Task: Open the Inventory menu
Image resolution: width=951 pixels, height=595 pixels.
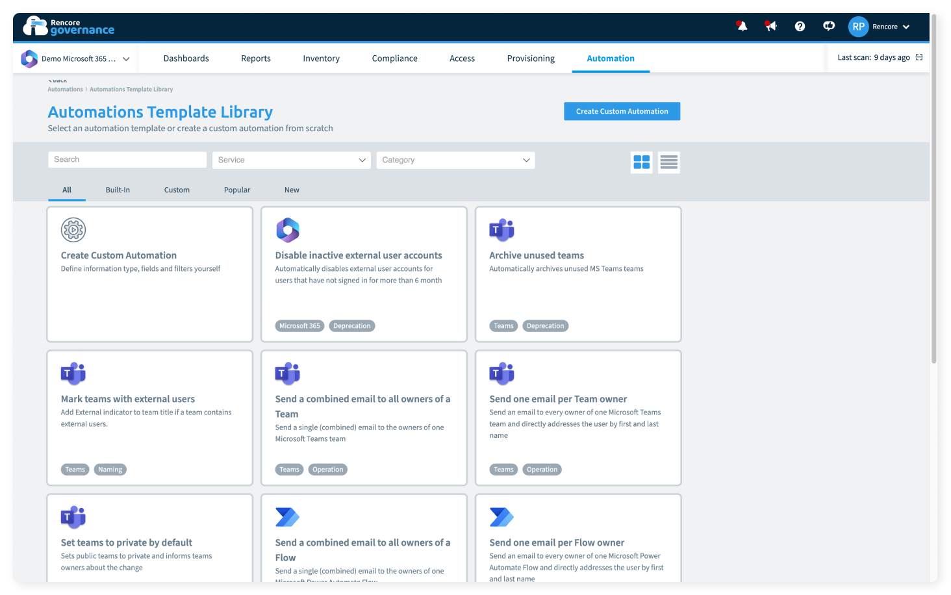Action: pyautogui.click(x=322, y=58)
